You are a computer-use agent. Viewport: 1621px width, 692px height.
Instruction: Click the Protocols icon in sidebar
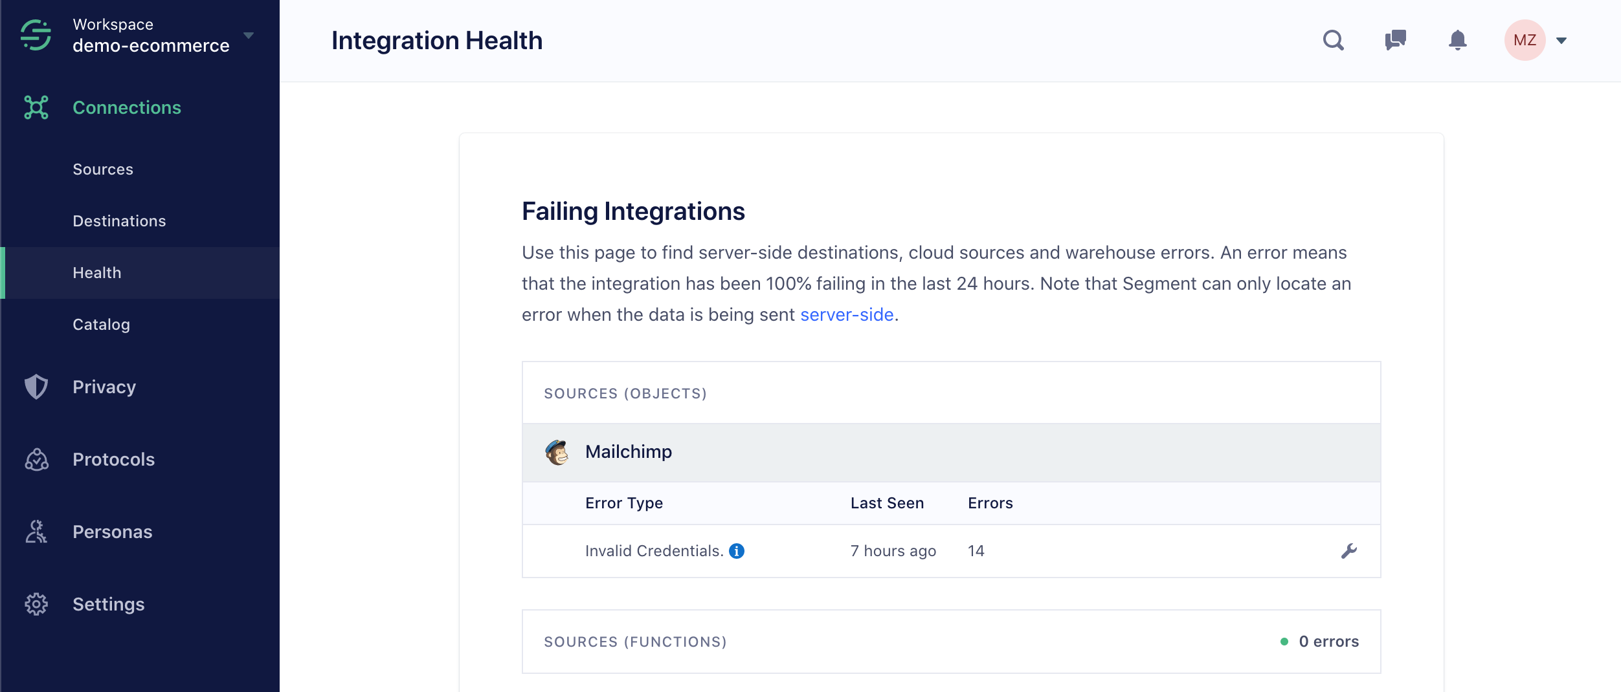coord(36,459)
